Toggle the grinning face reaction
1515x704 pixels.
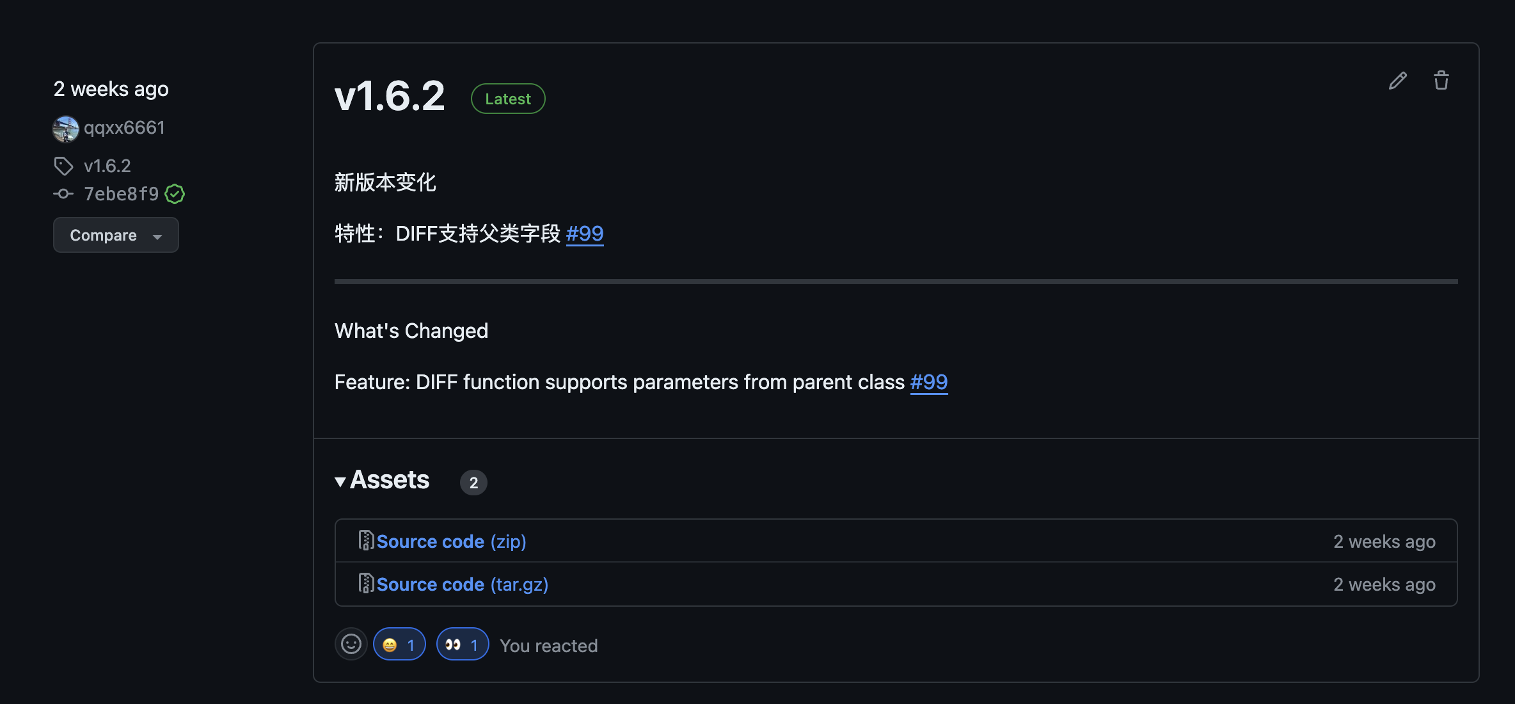pyautogui.click(x=399, y=644)
